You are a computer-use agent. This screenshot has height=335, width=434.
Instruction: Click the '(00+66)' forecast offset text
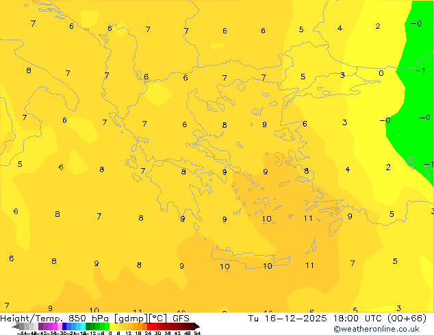pyautogui.click(x=407, y=318)
